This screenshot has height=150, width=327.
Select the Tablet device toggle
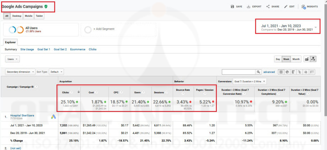point(39,16)
